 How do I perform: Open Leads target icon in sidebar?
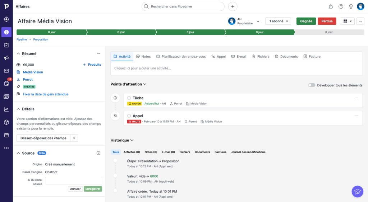[6, 19]
